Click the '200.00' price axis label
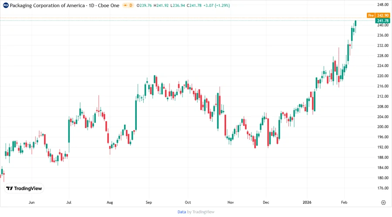 point(383,127)
